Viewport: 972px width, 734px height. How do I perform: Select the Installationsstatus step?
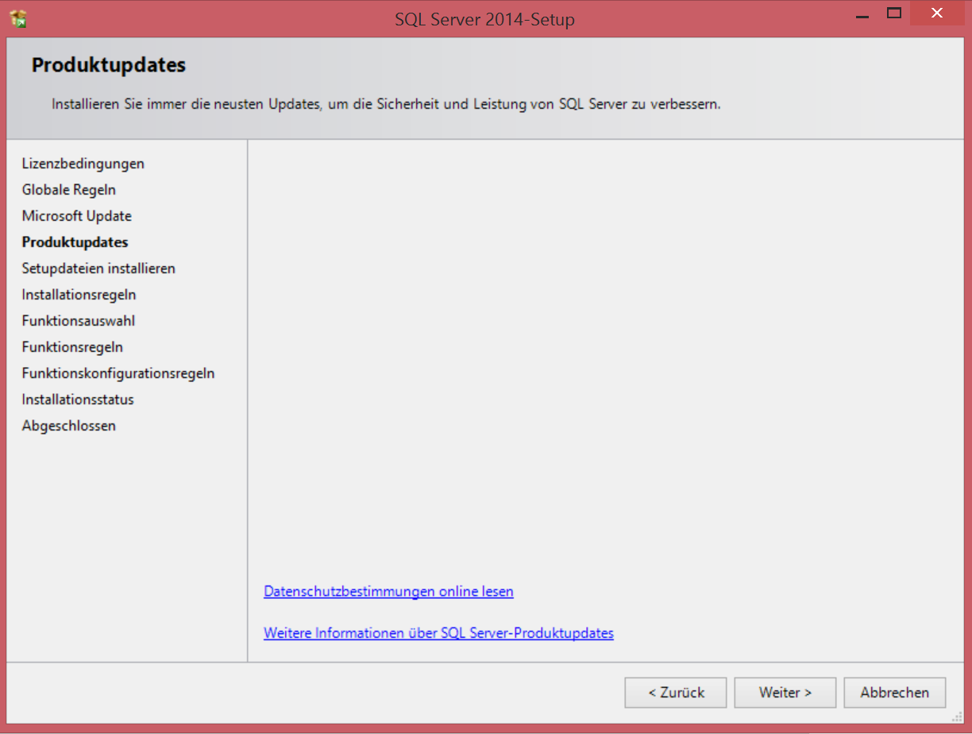coord(78,400)
